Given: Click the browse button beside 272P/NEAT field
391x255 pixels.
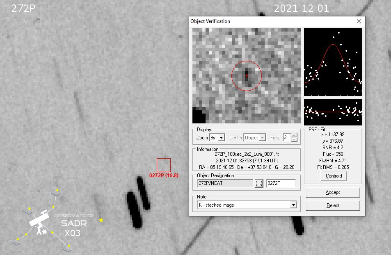Looking at the screenshot, I should 258,184.
